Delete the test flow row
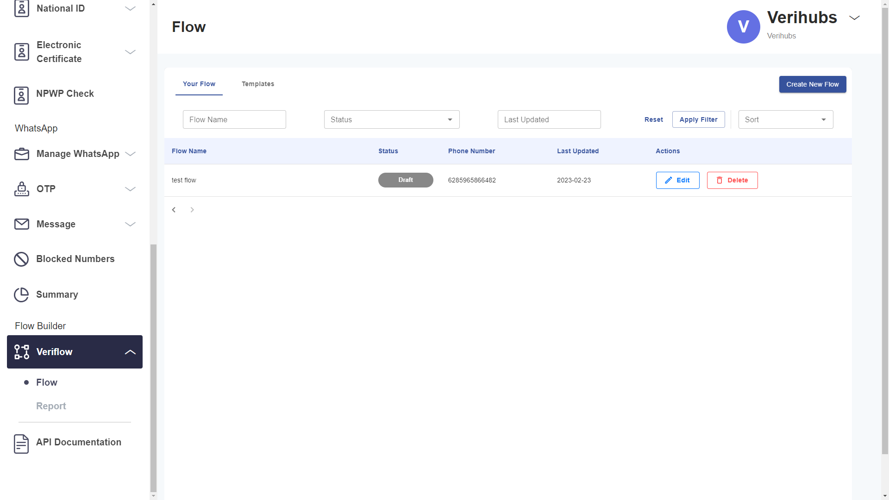Screen dimensions: 889x500 732,180
